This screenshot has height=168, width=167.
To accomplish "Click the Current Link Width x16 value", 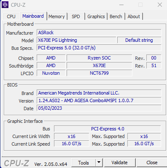I will pos(71,136).
